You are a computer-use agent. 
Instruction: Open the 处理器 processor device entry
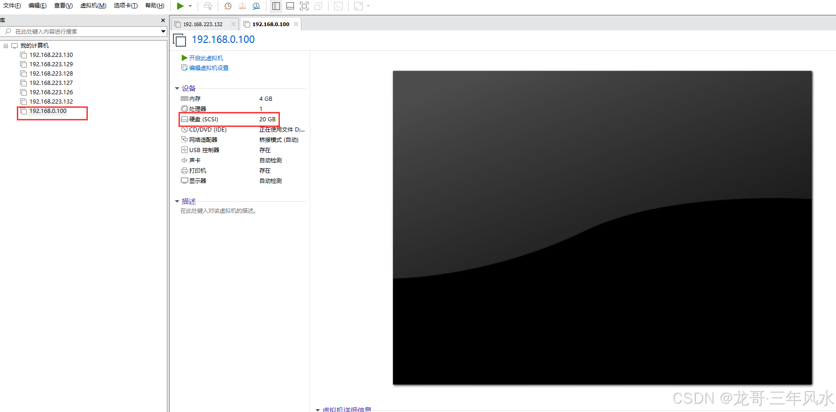[x=193, y=109]
